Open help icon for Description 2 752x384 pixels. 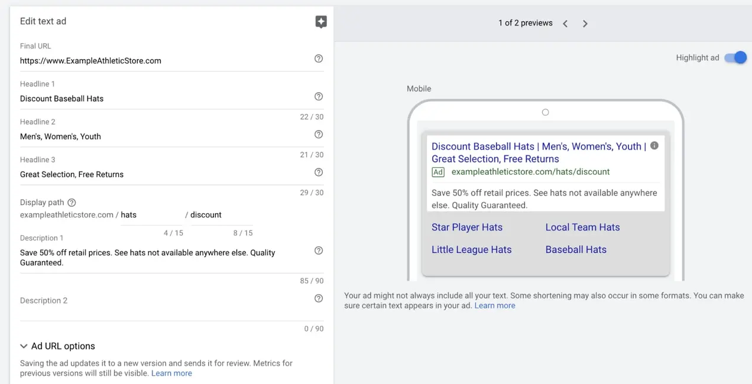[319, 298]
